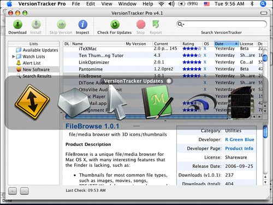Open the Help menu

[x=148, y=4]
